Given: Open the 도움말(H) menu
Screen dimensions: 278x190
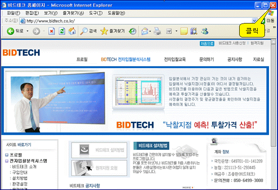Looking at the screenshot, I should [x=116, y=13].
